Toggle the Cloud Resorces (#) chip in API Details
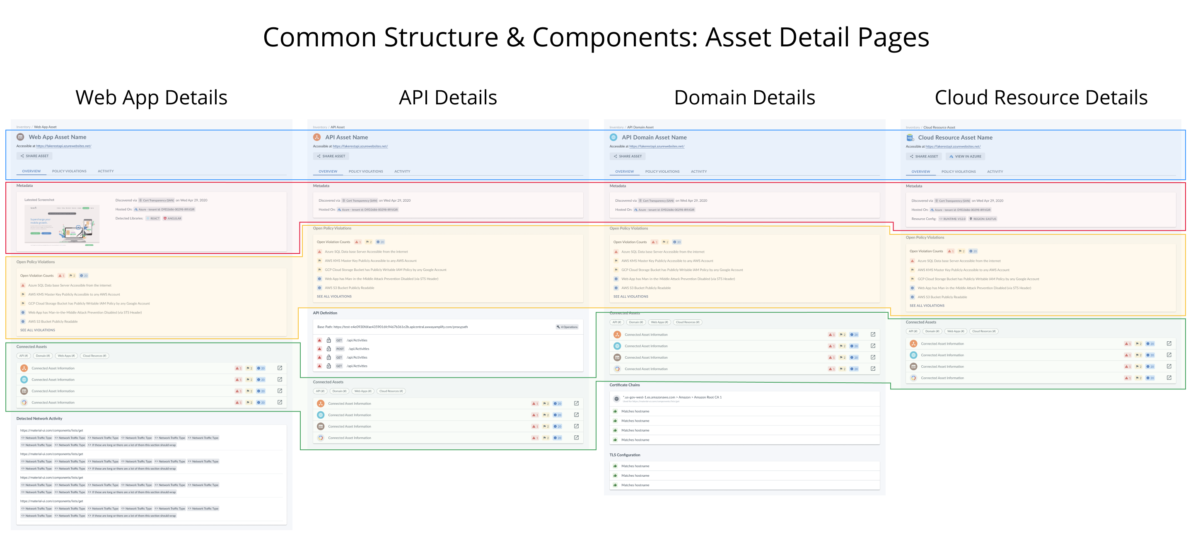Viewport: 1193px width, 555px height. [x=391, y=391]
